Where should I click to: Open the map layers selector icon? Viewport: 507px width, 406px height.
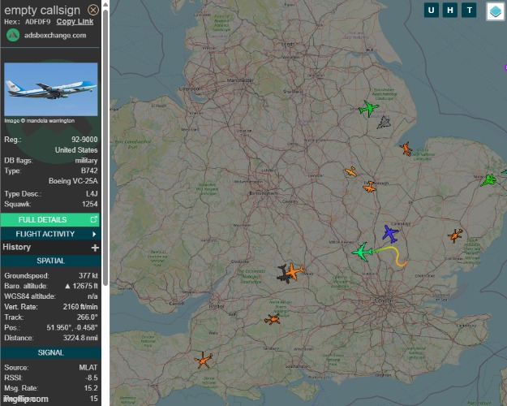tap(495, 11)
